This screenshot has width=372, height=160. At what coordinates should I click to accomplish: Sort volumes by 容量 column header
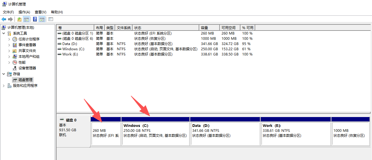coord(209,28)
